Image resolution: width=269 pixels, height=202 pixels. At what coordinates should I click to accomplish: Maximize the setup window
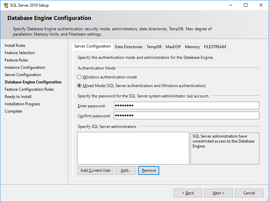click(246, 5)
